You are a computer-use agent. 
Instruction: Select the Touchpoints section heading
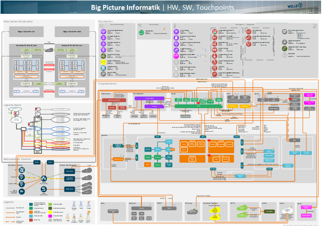pos(105,21)
